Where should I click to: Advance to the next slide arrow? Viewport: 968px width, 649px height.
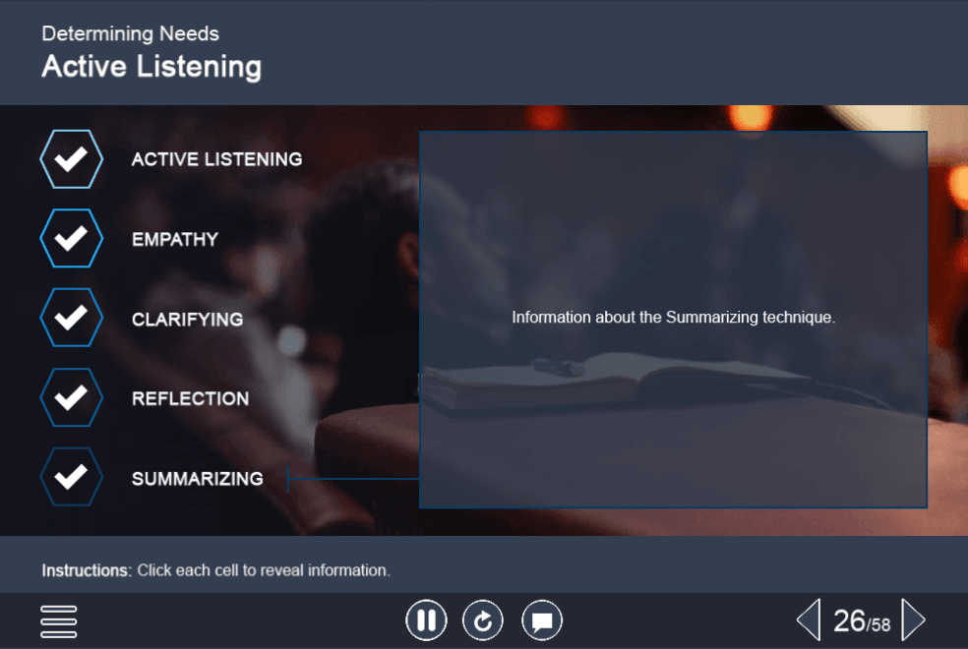point(914,620)
